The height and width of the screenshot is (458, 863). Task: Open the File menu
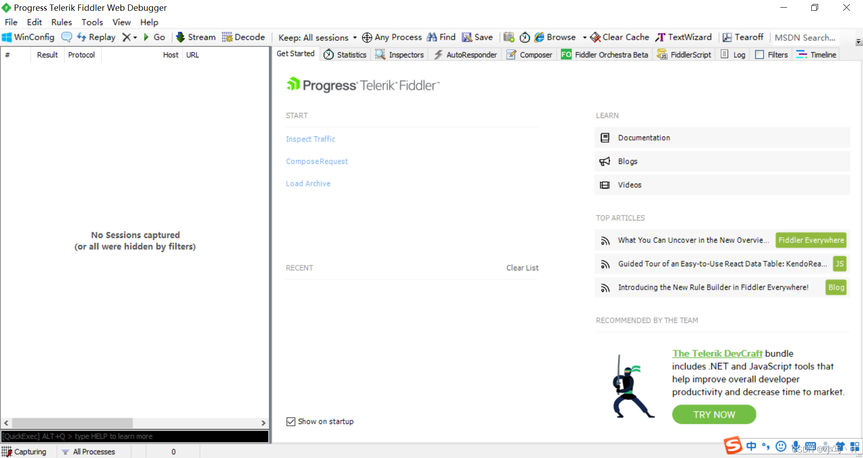coord(11,22)
